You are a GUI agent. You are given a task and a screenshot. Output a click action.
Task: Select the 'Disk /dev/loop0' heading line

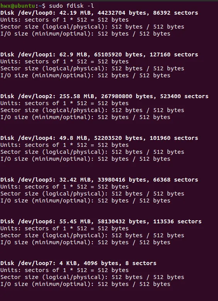click(99, 13)
